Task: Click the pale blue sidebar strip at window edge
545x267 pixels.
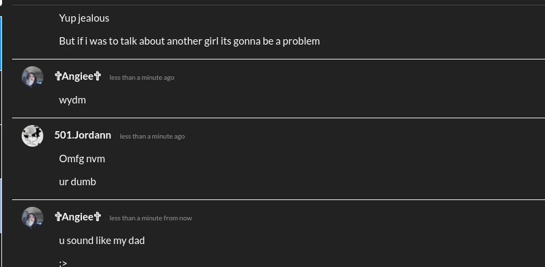Action: (x=1, y=206)
